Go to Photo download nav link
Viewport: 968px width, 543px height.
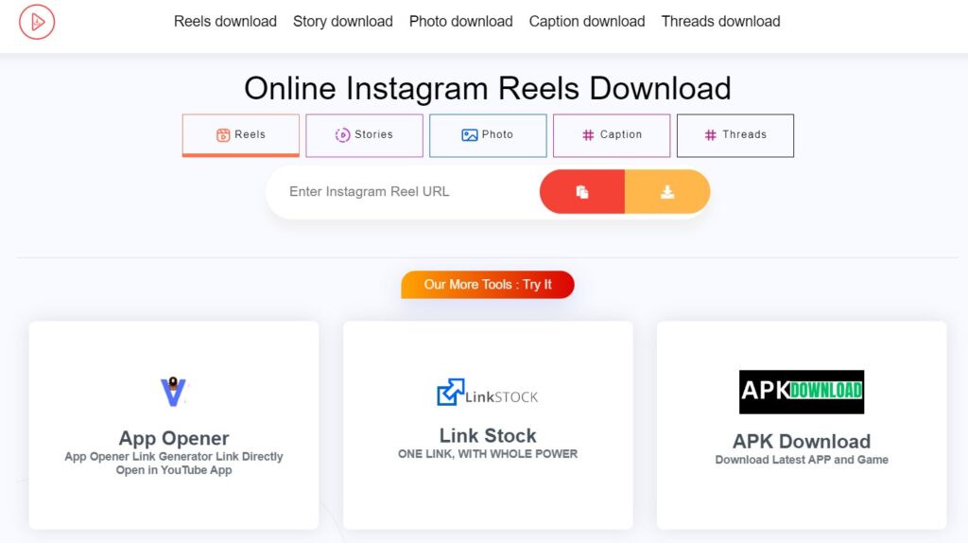[461, 22]
